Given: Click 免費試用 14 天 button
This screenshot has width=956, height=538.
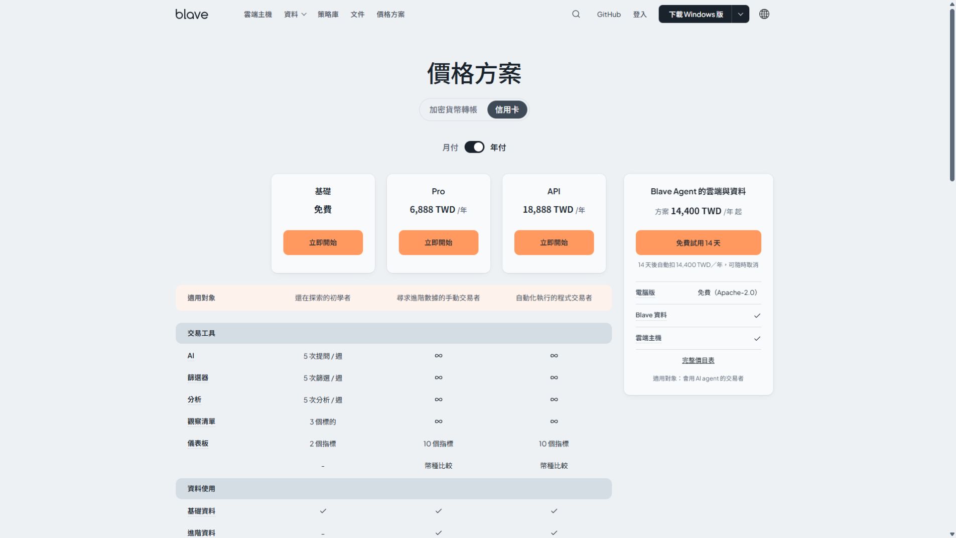Looking at the screenshot, I should tap(698, 243).
